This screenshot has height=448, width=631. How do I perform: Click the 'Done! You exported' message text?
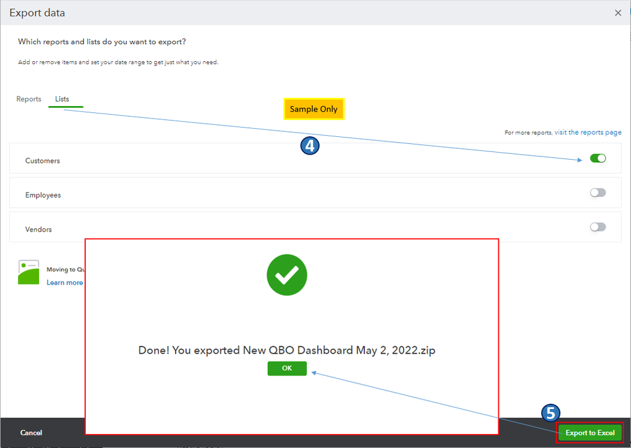287,350
